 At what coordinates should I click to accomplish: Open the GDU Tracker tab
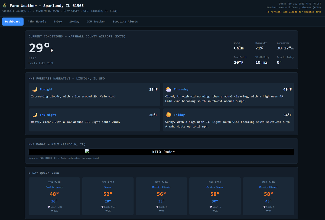pyautogui.click(x=96, y=21)
